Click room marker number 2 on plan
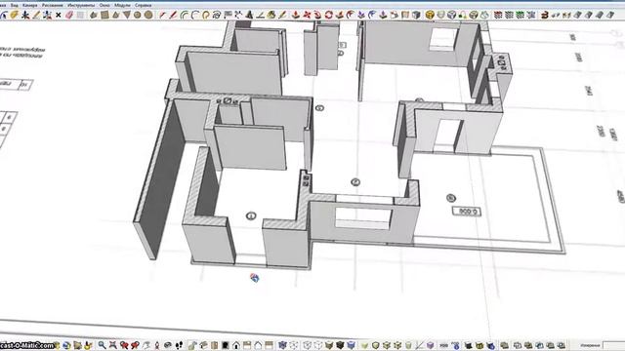Image resolution: width=625 pixels, height=351 pixels. coord(355,182)
